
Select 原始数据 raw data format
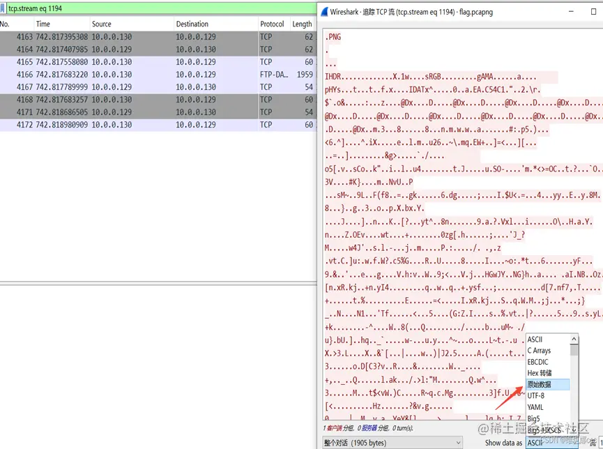548,384
